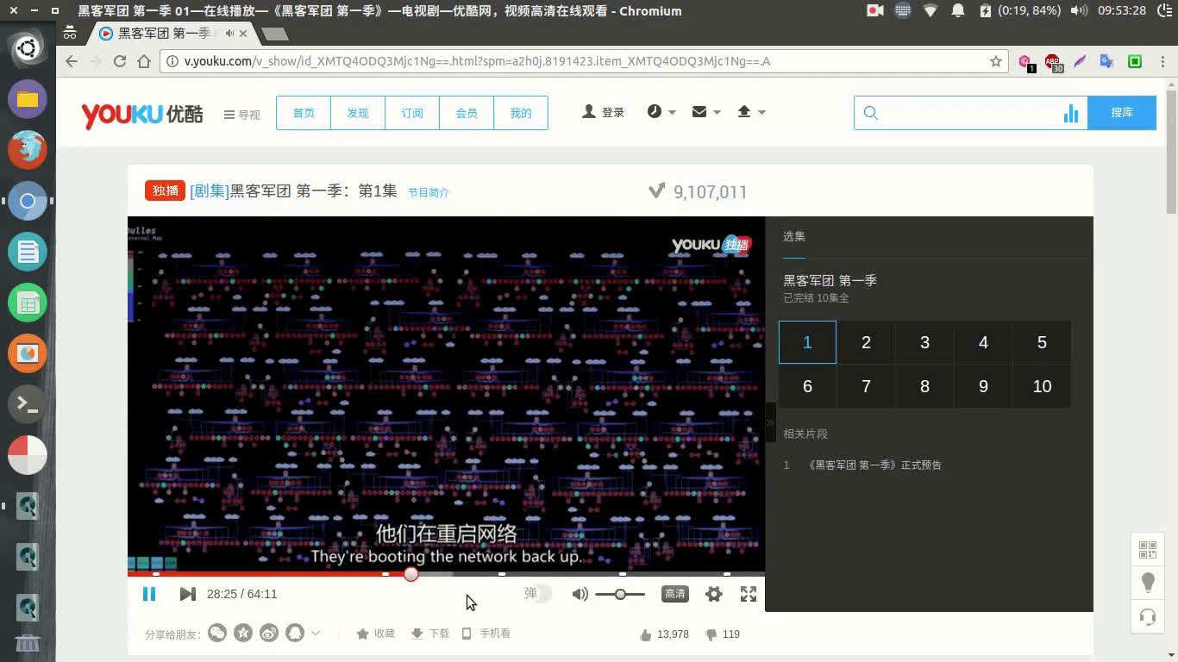1178x662 pixels.
Task: Click the browser address bar URL
Action: 477,61
